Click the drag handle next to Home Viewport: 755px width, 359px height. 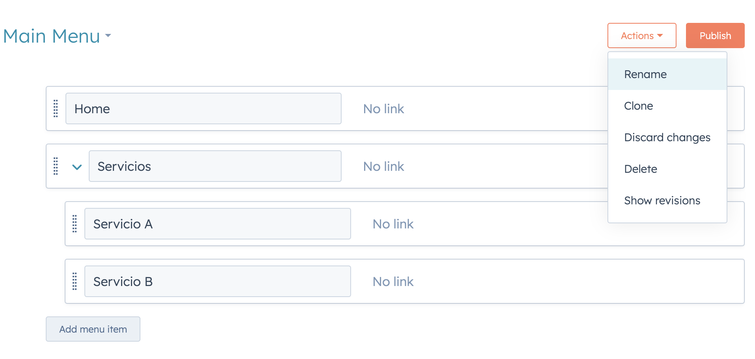coord(55,109)
